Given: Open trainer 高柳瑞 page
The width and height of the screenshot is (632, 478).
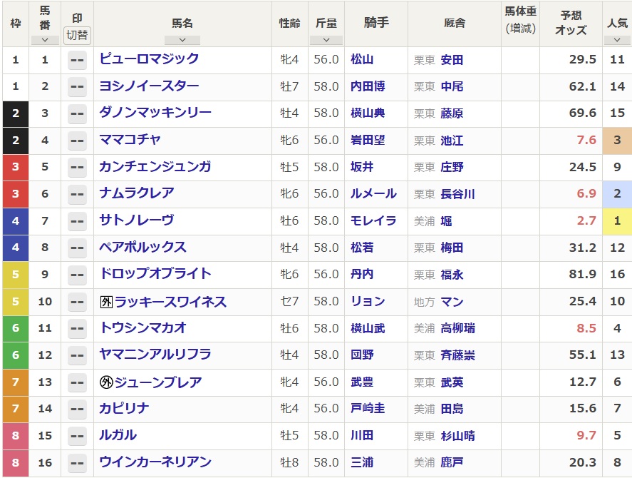Looking at the screenshot, I should (457, 328).
